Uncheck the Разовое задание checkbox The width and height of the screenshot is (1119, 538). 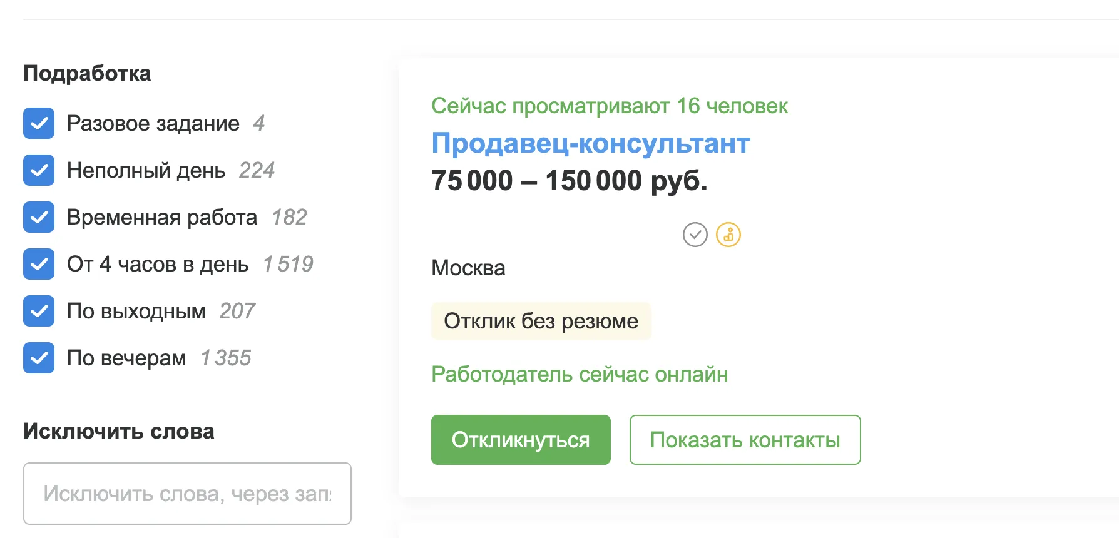[x=39, y=123]
